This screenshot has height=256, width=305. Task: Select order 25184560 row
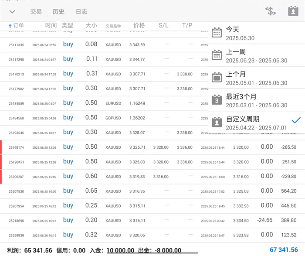[104, 118]
